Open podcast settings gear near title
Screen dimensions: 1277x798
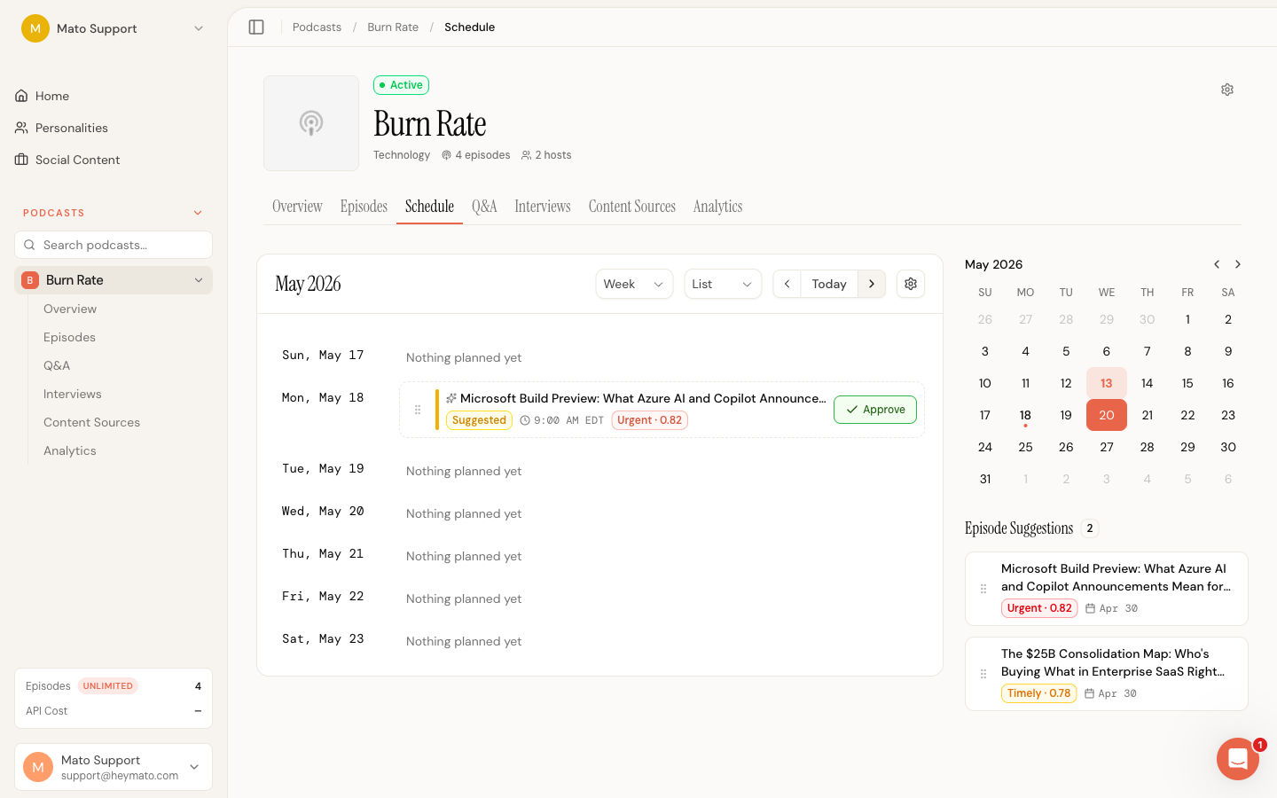tap(1227, 90)
